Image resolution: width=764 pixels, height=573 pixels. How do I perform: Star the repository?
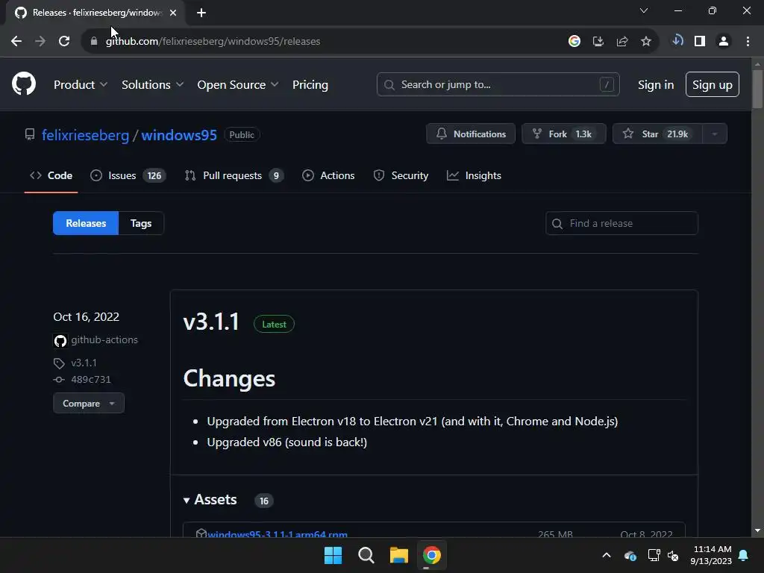point(657,134)
